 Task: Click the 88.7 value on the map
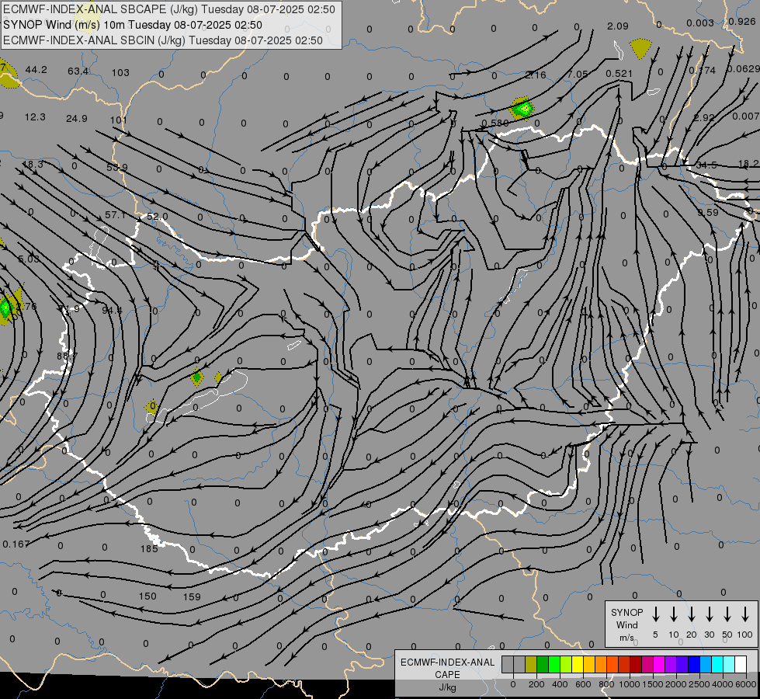(67, 356)
